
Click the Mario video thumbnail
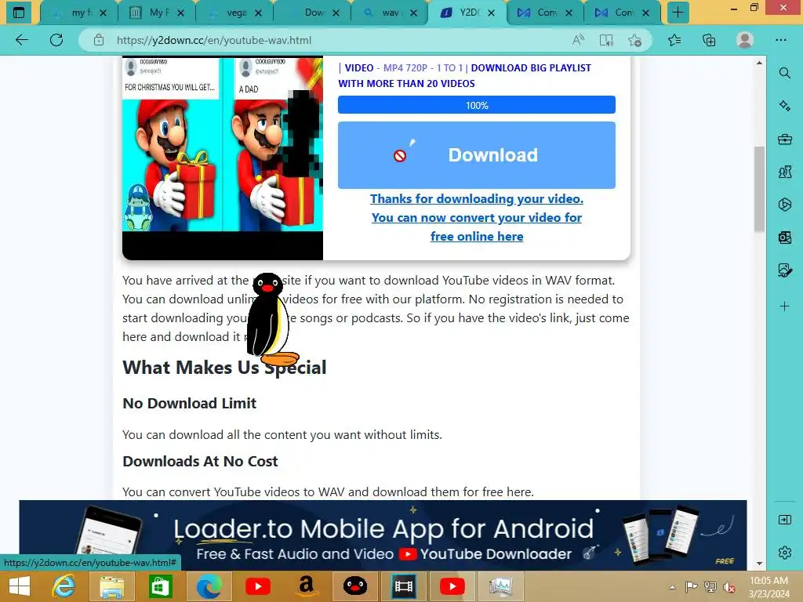click(x=222, y=158)
